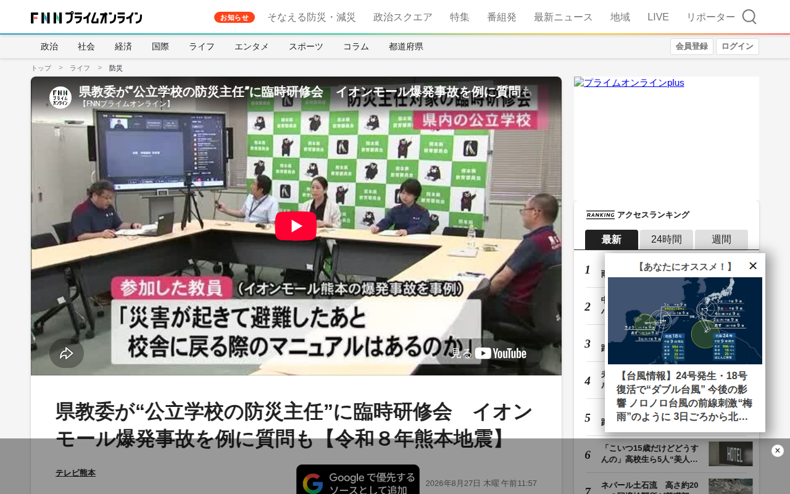Dismiss the bottom overlay banner
Viewport: 790px width, 494px height.
point(778,451)
